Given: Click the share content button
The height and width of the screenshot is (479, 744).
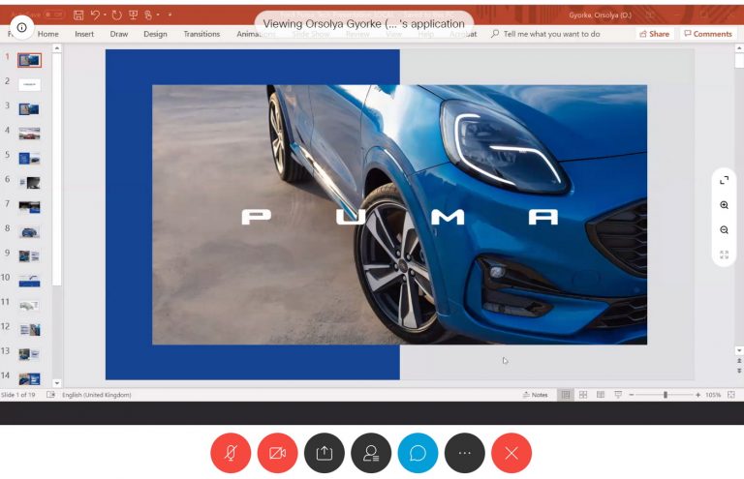Looking at the screenshot, I should pos(324,453).
